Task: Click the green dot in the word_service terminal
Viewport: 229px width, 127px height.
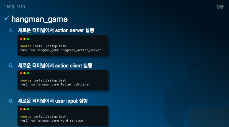Action: (x=28, y=109)
